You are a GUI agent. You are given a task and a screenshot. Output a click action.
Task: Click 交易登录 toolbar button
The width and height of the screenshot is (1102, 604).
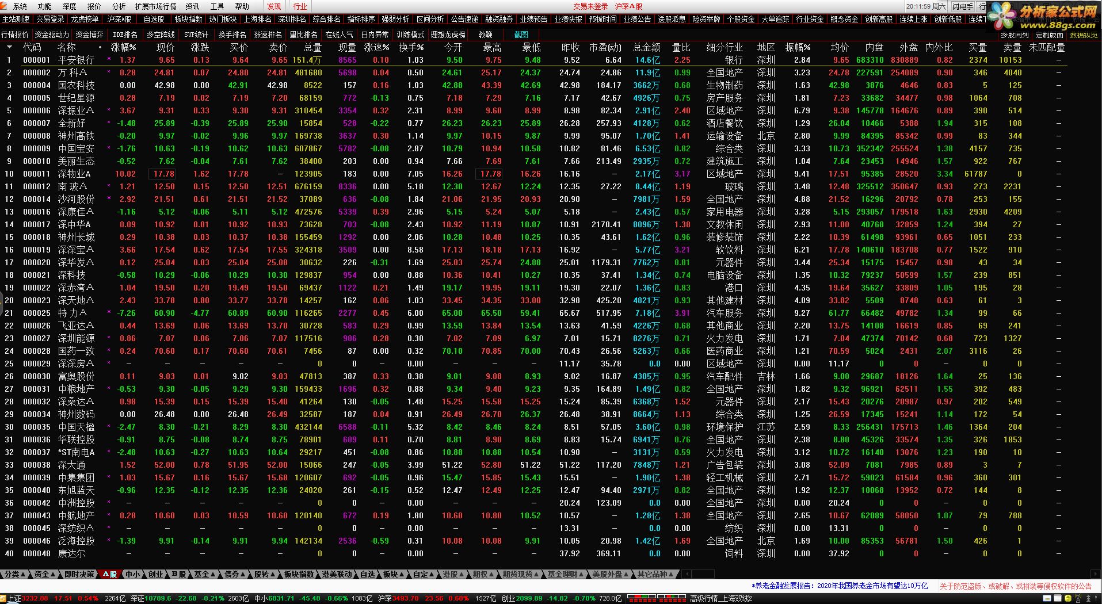click(x=50, y=19)
